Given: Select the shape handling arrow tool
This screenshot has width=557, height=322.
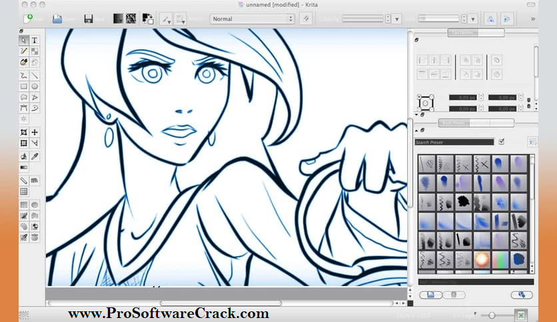Looking at the screenshot, I should (x=24, y=41).
